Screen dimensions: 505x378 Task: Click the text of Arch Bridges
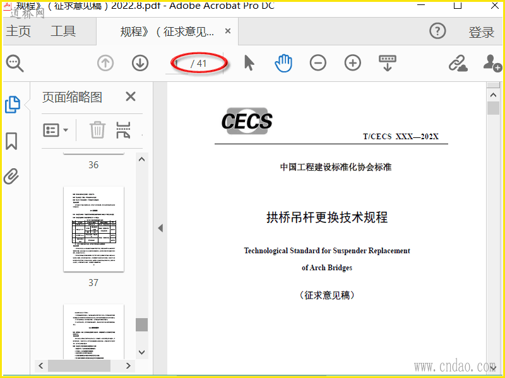click(327, 268)
